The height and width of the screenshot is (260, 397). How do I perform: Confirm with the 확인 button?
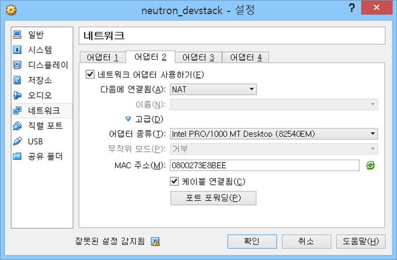coord(252,241)
